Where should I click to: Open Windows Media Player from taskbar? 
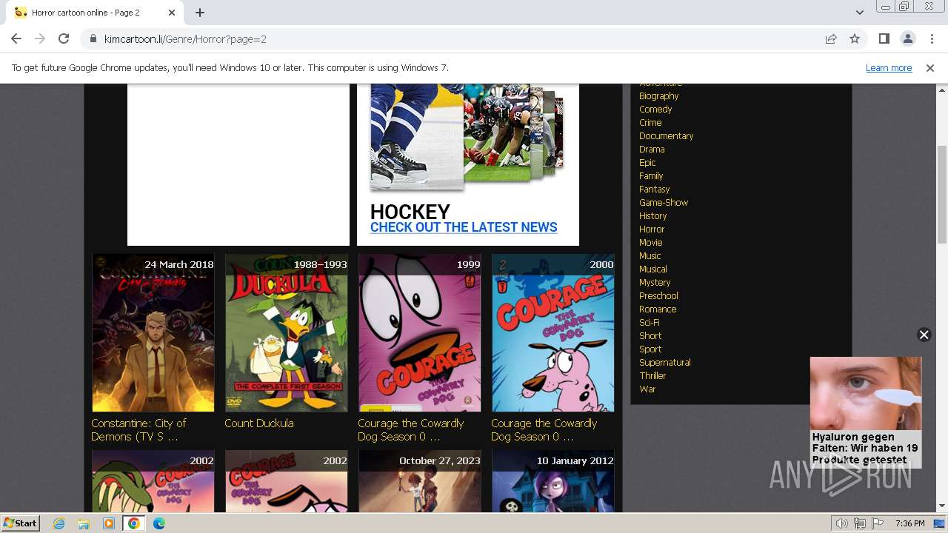point(109,523)
